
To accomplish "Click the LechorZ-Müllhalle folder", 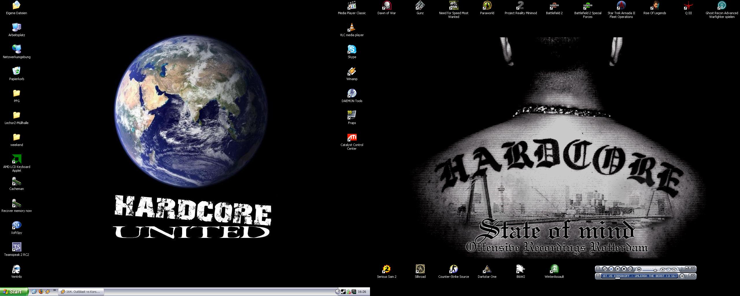I will tap(16, 118).
